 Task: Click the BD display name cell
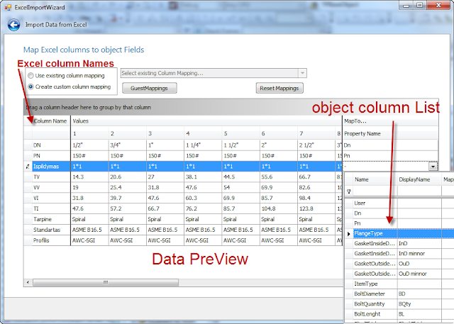pyautogui.click(x=419, y=294)
